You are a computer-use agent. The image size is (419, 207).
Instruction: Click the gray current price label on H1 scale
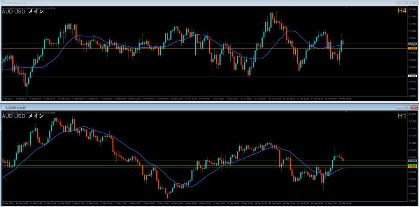(x=412, y=161)
